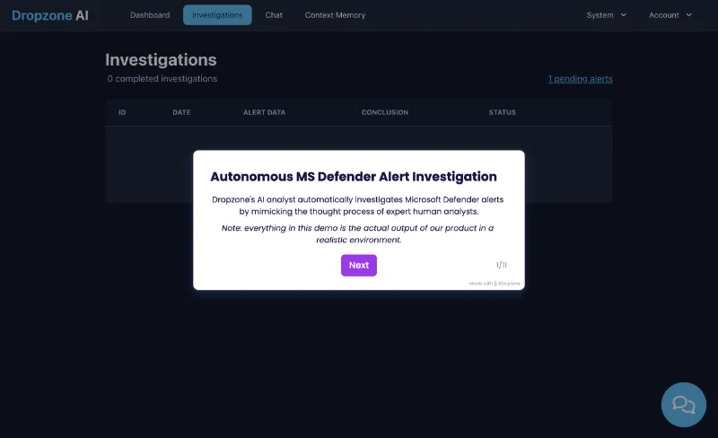
Task: Click the Dropzone AI logo
Action: tap(50, 15)
